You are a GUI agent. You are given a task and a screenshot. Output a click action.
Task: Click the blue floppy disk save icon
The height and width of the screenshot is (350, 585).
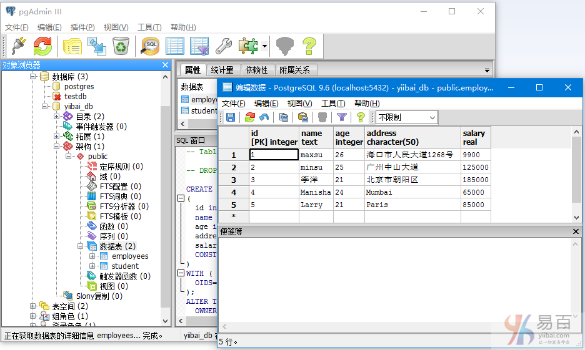[231, 117]
